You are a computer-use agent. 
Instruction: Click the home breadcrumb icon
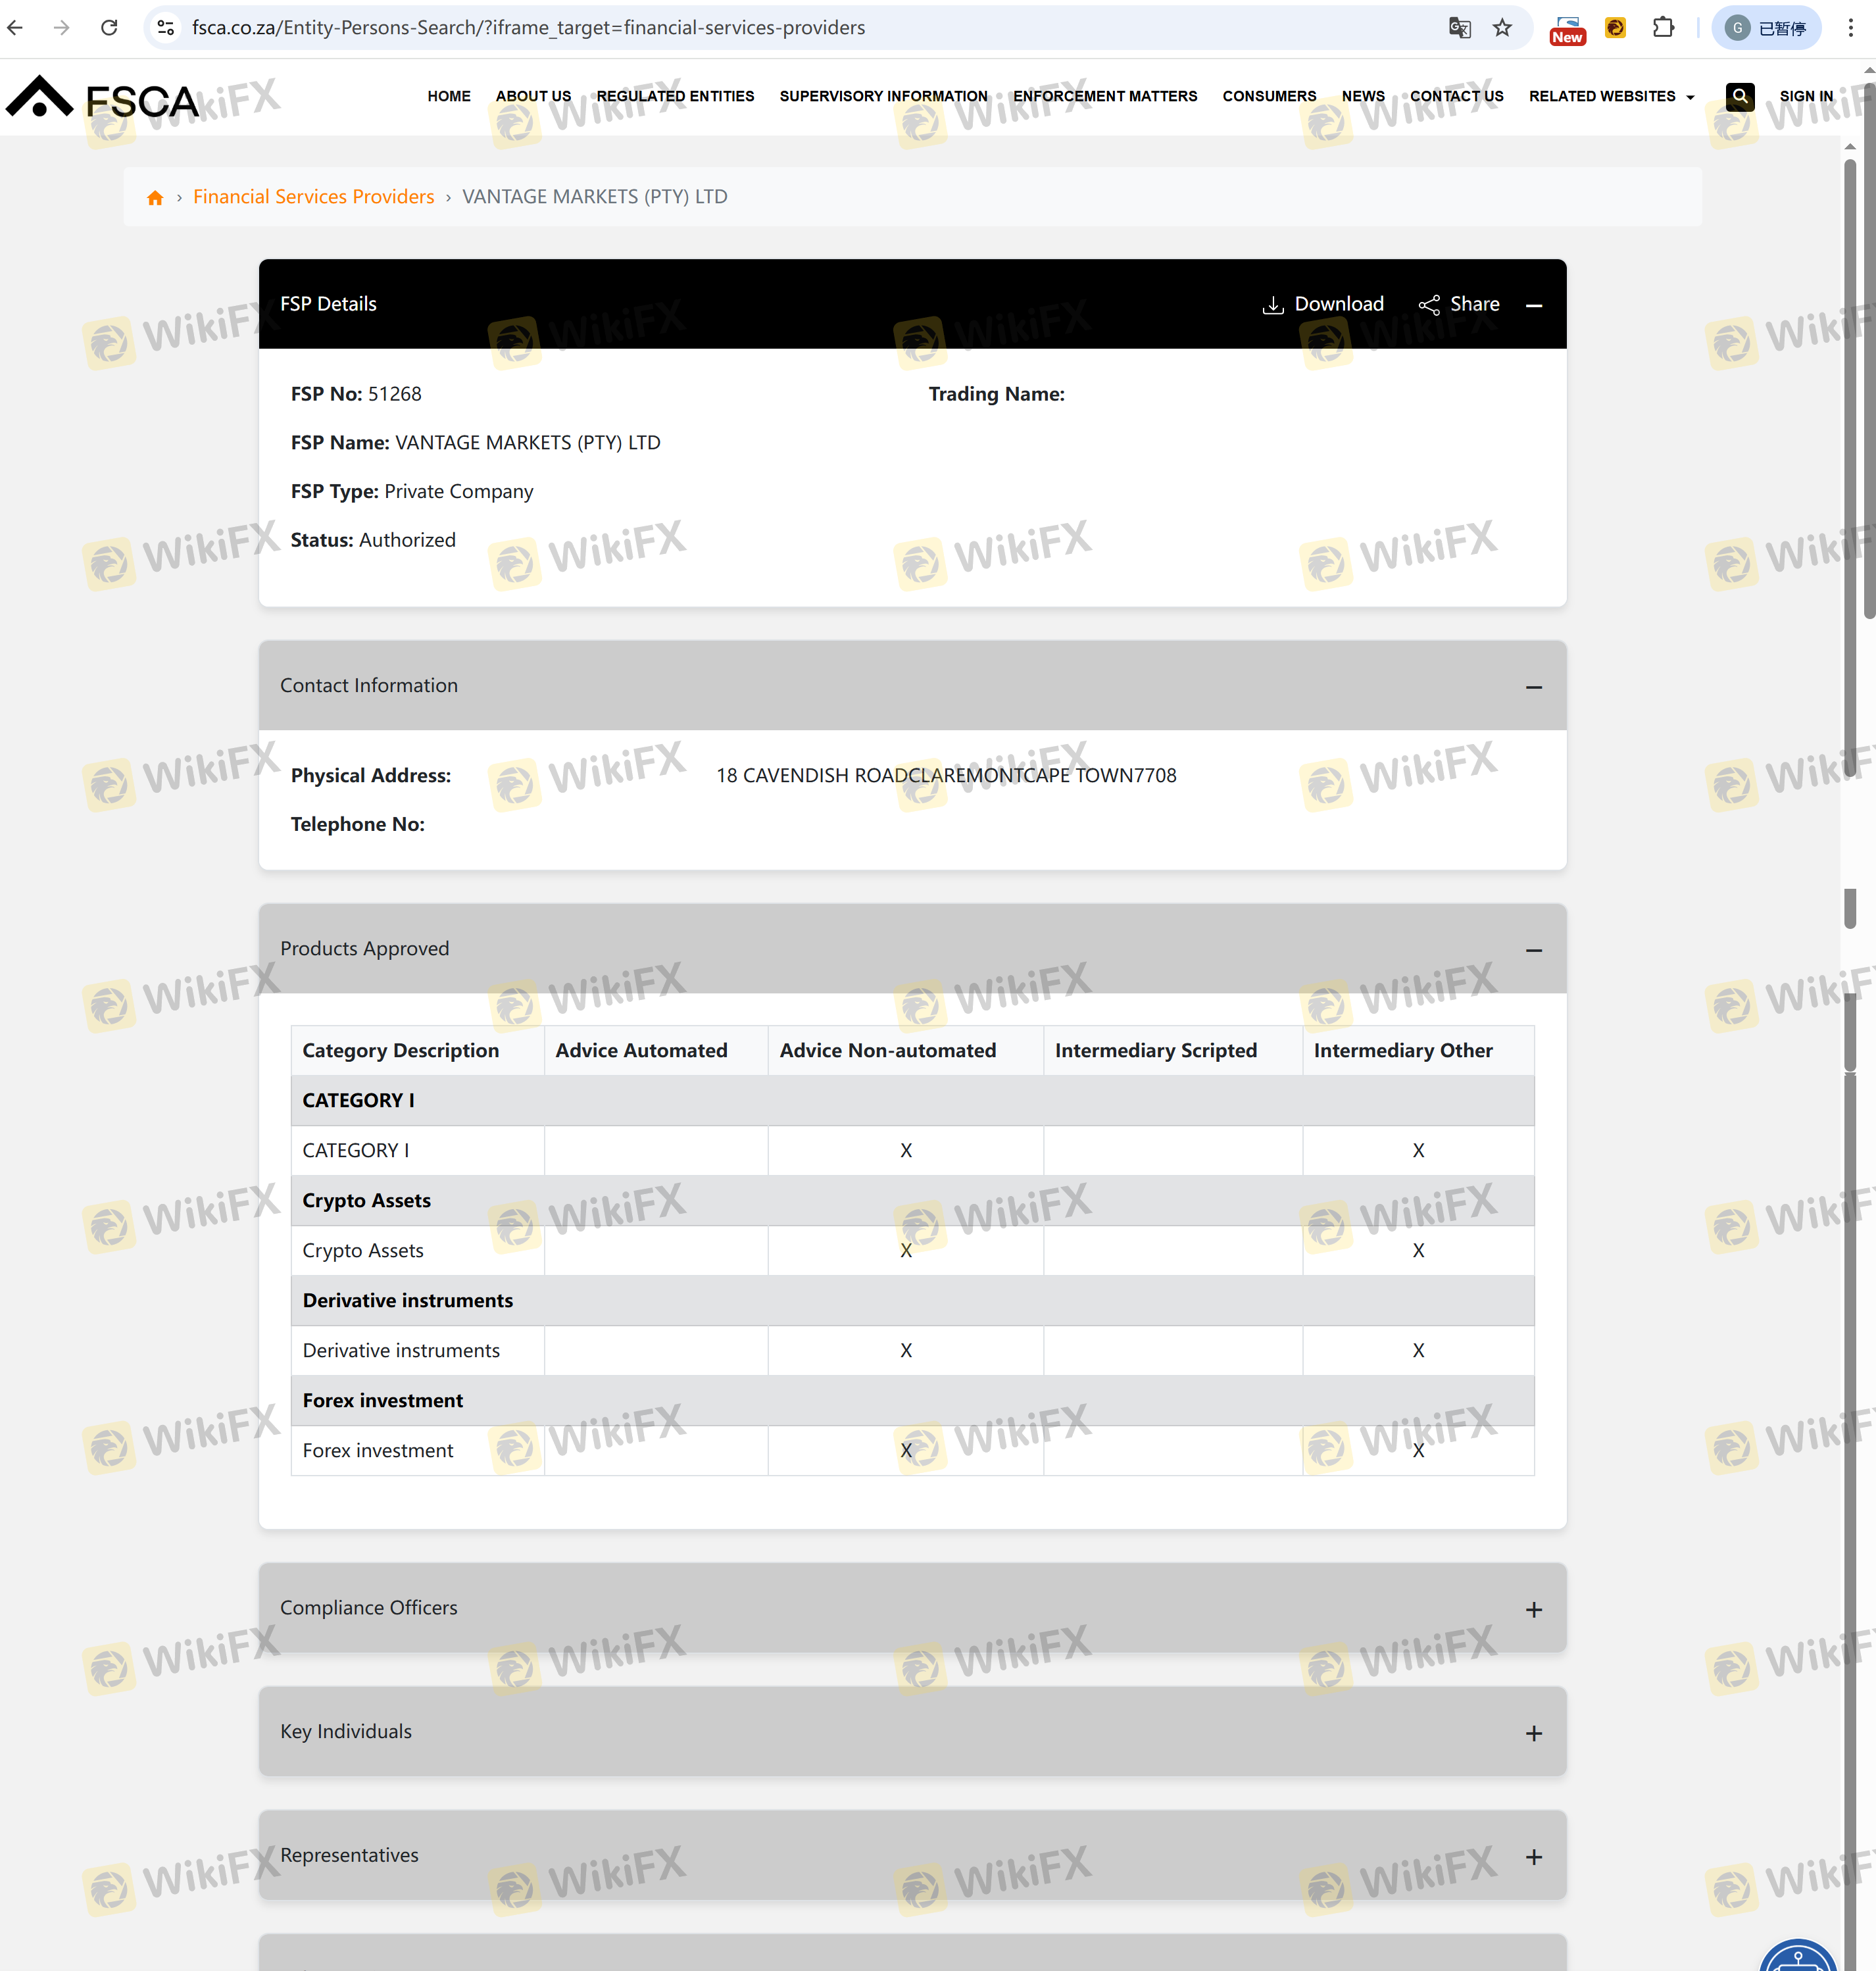pos(155,197)
